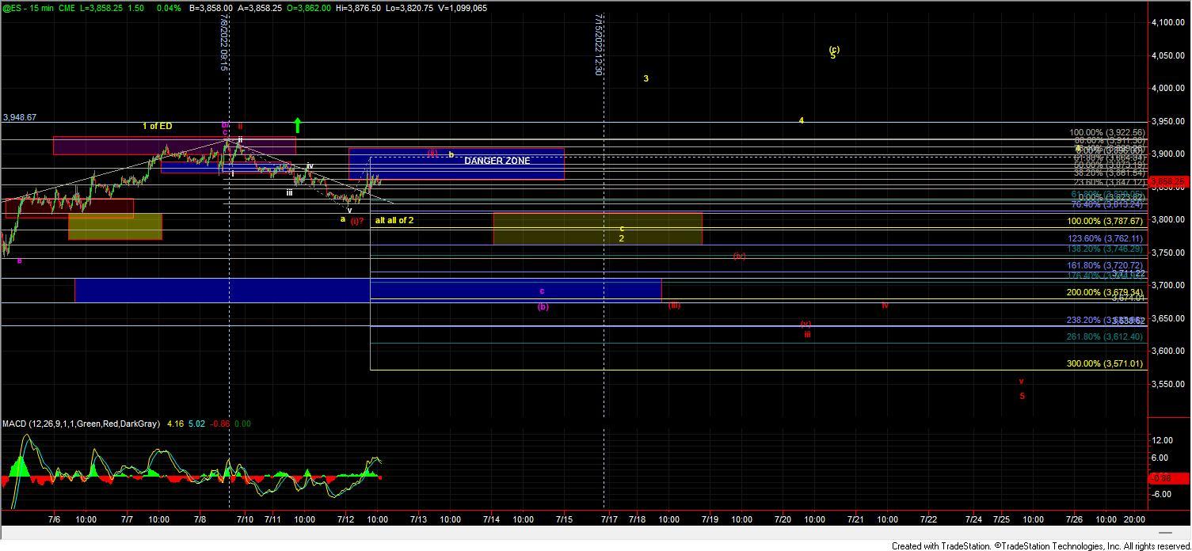
Task: Click the red '(iv)' wave label
Action: pyautogui.click(x=739, y=256)
